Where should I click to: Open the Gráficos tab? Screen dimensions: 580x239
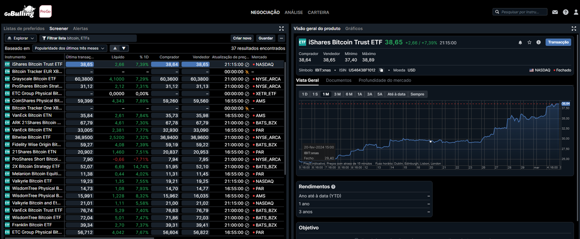(354, 29)
